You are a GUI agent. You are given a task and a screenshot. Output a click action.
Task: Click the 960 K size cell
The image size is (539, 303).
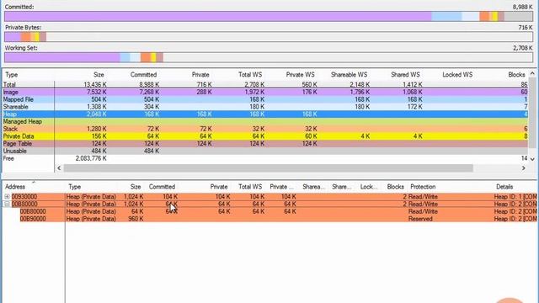coord(136,219)
